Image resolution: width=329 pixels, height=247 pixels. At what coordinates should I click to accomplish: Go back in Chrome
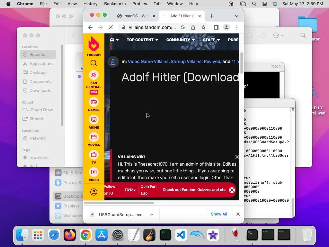pyautogui.click(x=90, y=27)
